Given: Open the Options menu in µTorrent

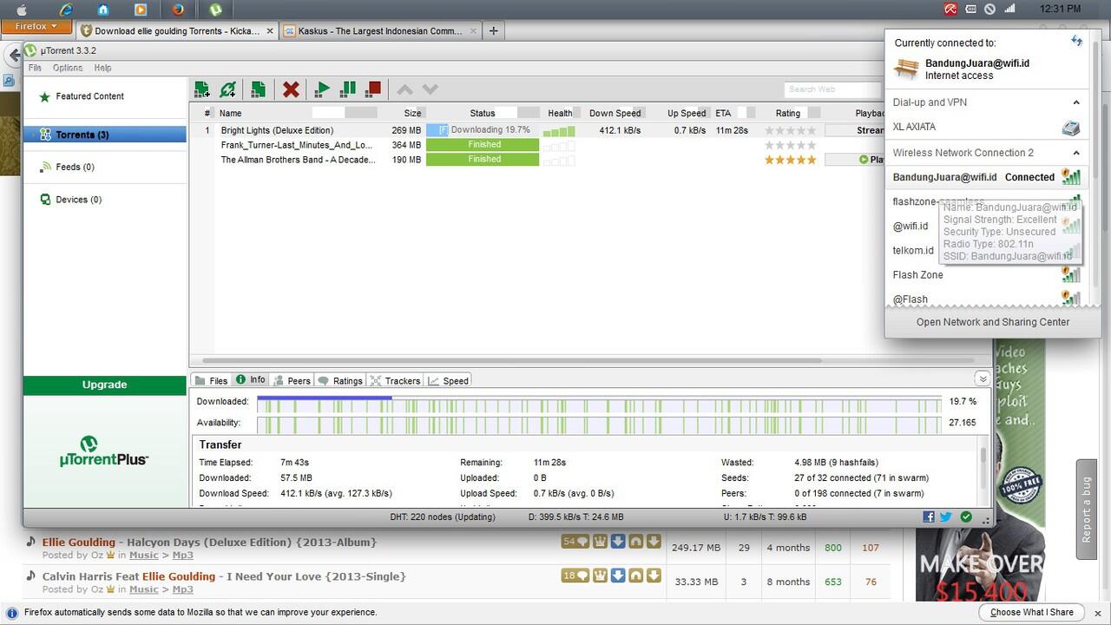Looking at the screenshot, I should [x=67, y=68].
